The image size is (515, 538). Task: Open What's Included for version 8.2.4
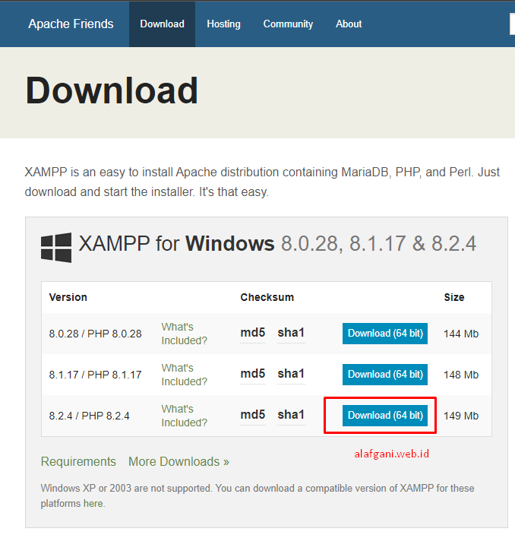[184, 416]
